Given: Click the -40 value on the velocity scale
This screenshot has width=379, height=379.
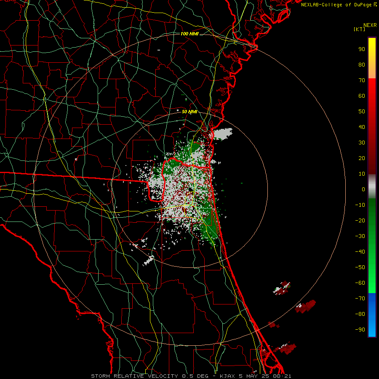Looking at the screenshot, I should point(360,252).
